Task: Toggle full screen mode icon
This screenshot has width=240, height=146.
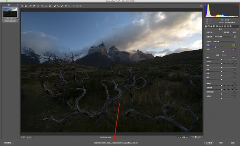Action: point(201,6)
